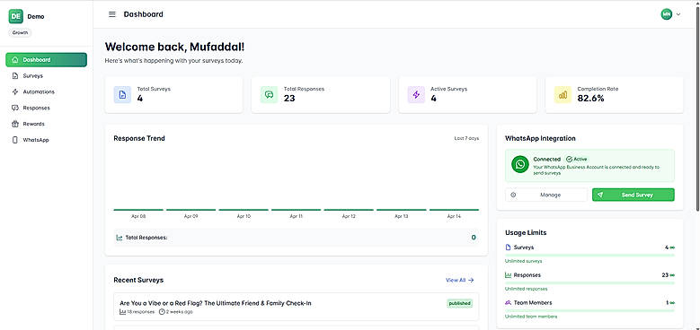Click the Apr 08 bar in Response Trend
Image resolution: width=700 pixels, height=330 pixels.
tap(138, 209)
